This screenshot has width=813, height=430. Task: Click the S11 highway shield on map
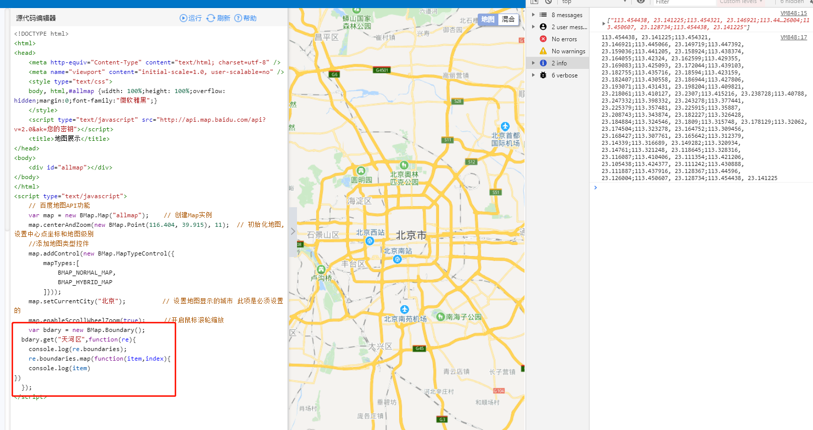(448, 140)
